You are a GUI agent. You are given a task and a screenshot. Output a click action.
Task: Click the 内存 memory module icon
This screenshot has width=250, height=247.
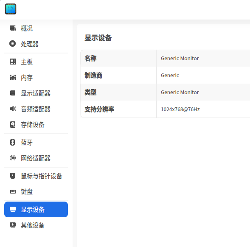(x=13, y=77)
